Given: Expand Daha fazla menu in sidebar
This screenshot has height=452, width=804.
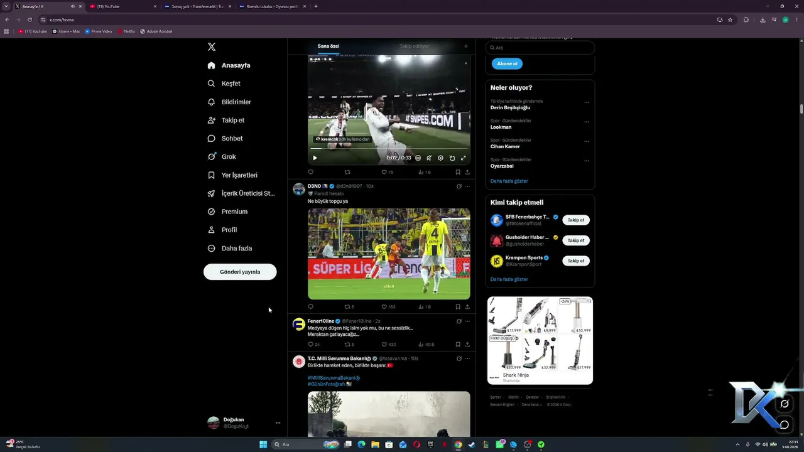Looking at the screenshot, I should pos(230,249).
